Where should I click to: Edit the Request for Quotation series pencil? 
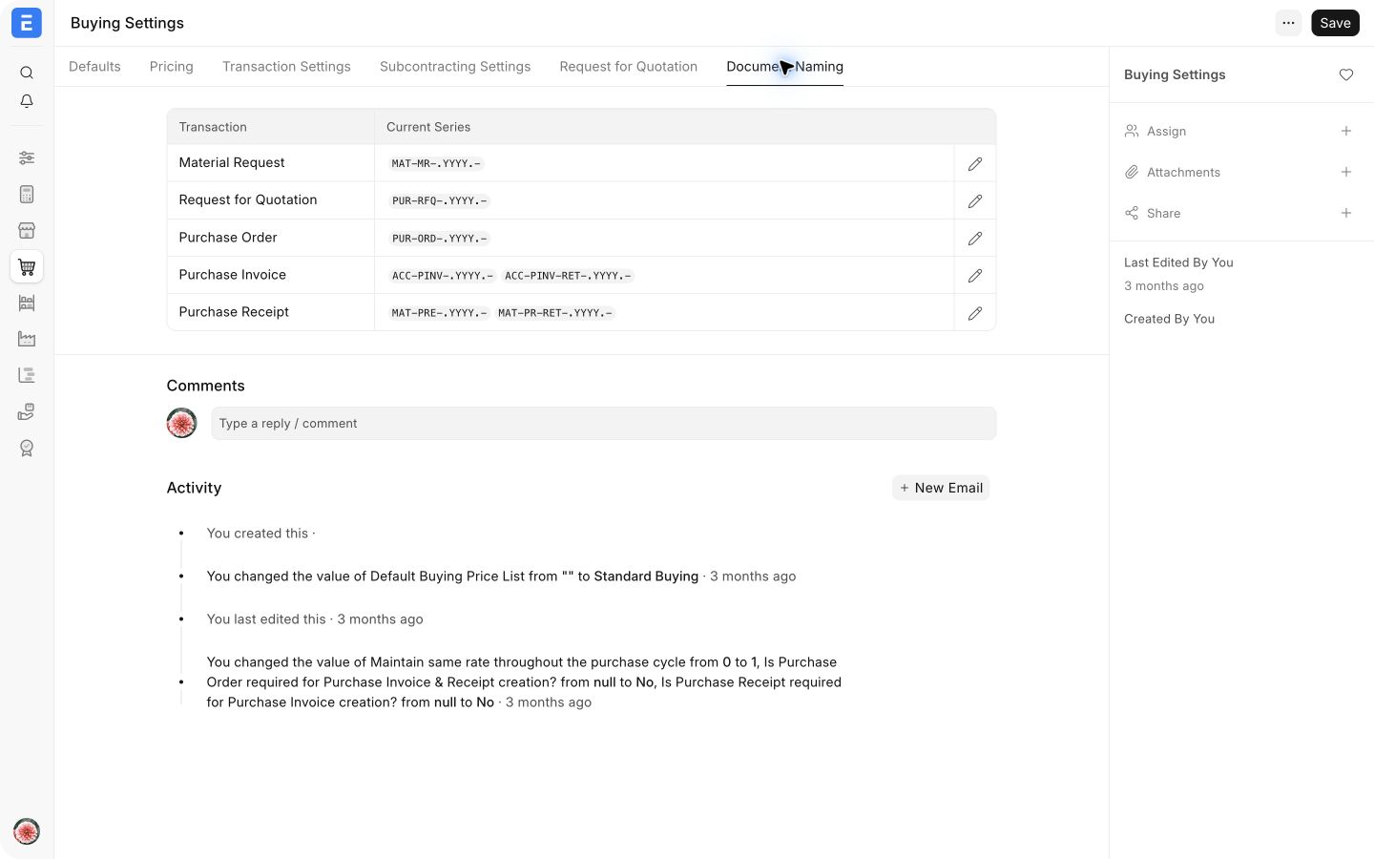[x=975, y=201]
